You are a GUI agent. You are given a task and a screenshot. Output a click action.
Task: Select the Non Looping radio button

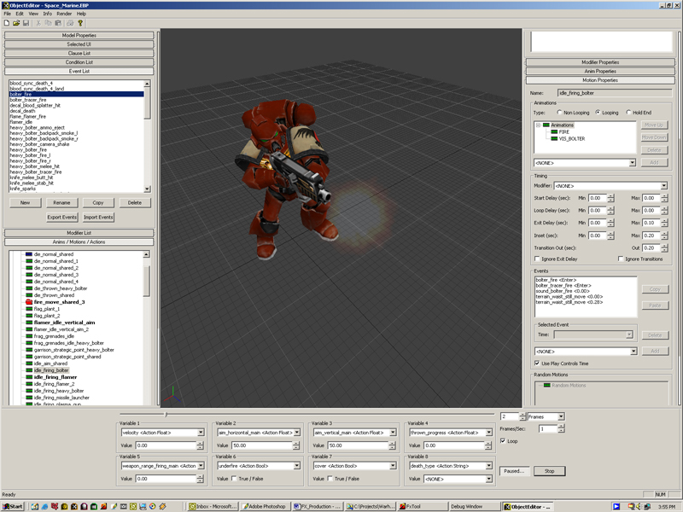click(559, 112)
